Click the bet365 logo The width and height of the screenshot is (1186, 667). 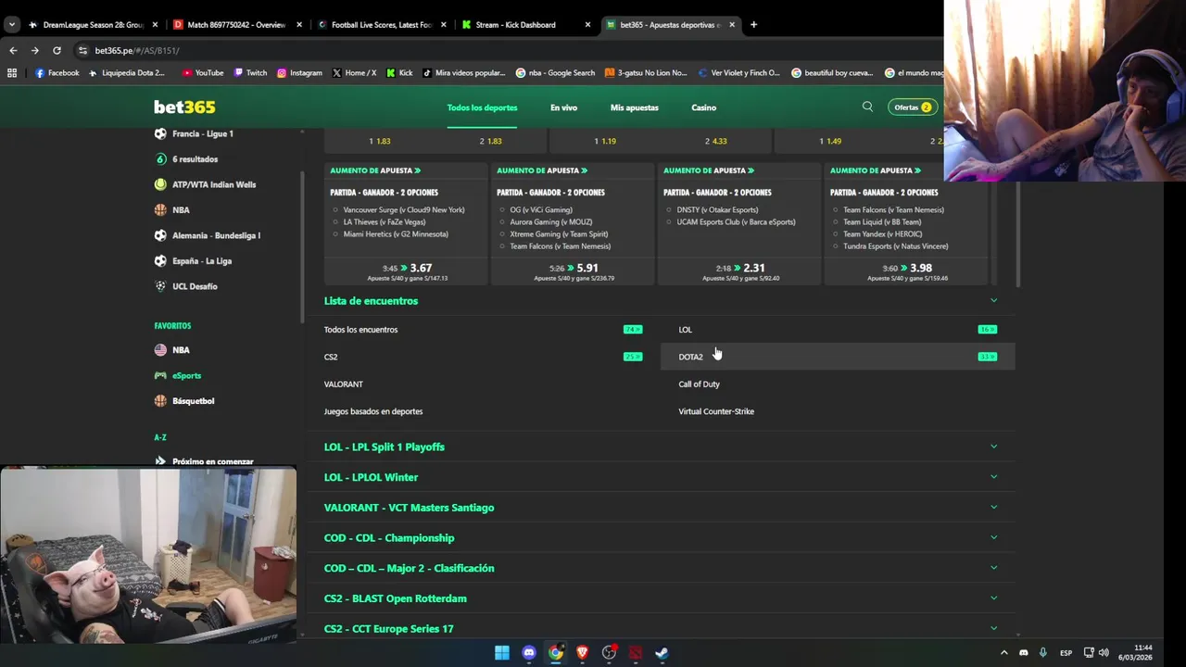[184, 107]
